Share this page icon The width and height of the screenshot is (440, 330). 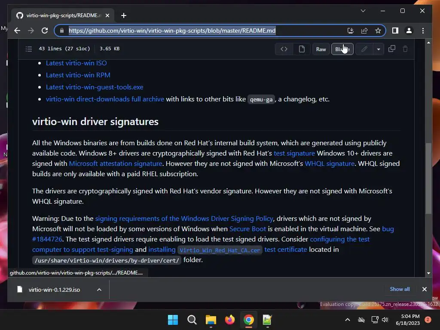point(364,31)
